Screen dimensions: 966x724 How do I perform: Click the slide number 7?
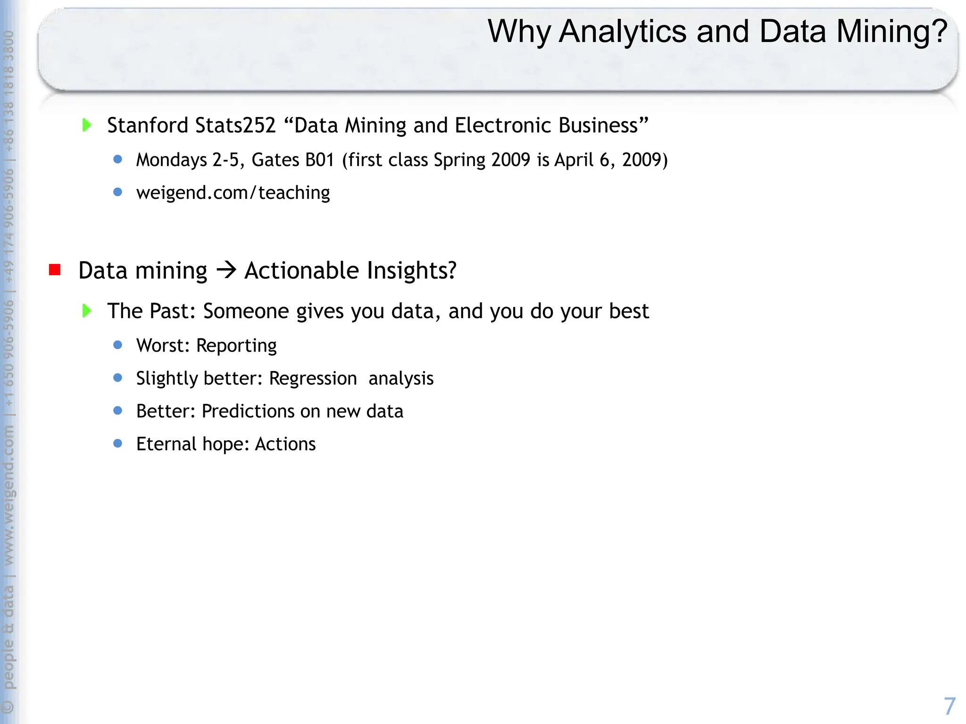point(949,706)
